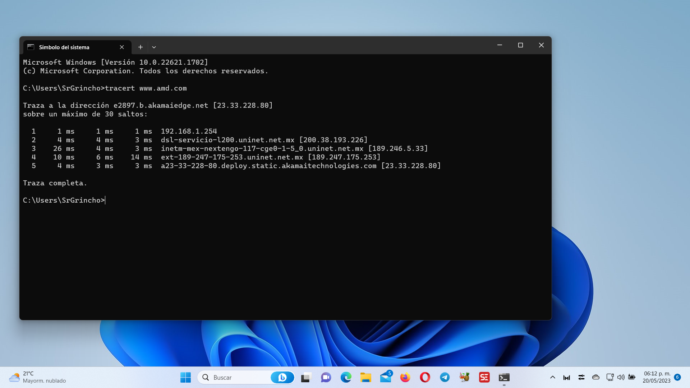Launch Opera browser from taskbar
Image resolution: width=690 pixels, height=388 pixels.
tap(425, 377)
